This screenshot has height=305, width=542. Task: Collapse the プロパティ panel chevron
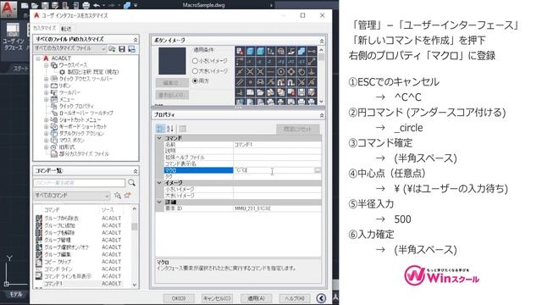pos(322,115)
